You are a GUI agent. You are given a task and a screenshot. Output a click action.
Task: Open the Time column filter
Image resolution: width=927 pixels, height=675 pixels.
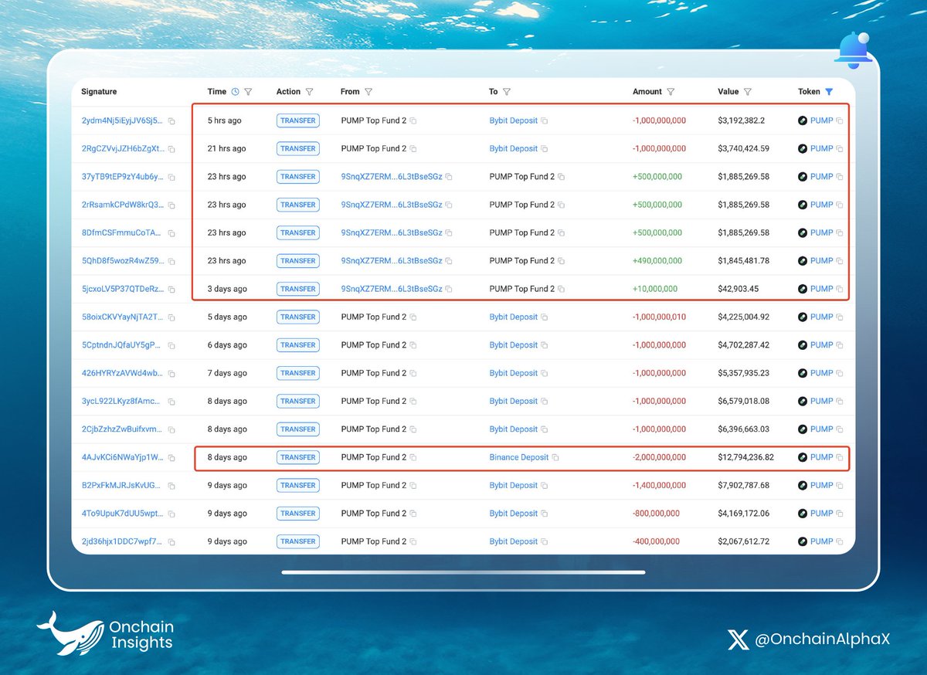(x=248, y=91)
